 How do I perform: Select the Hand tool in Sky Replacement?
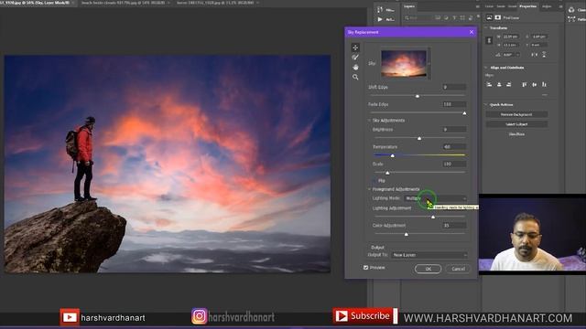pos(355,67)
